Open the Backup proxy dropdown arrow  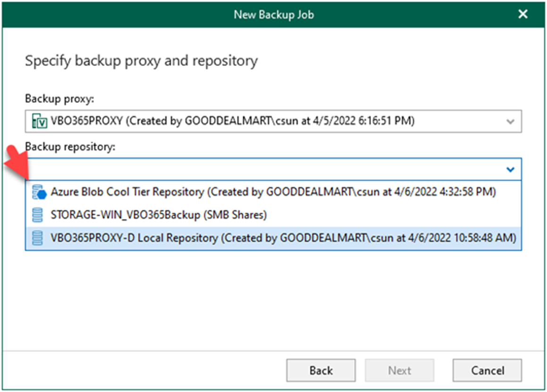tap(510, 121)
